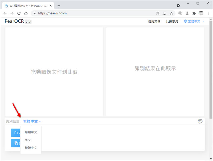Click the globe language icon
Image resolution: width=213 pixels, height=161 pixels.
(x=185, y=21)
